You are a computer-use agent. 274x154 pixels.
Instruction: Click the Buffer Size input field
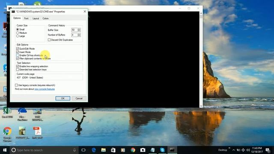(74, 30)
